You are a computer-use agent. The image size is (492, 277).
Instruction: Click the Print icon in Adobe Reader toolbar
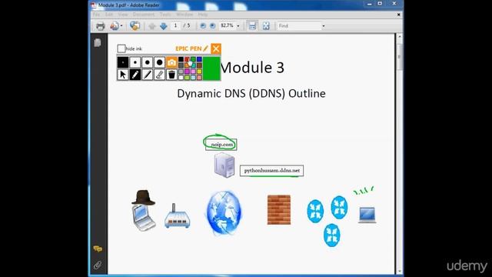point(101,26)
